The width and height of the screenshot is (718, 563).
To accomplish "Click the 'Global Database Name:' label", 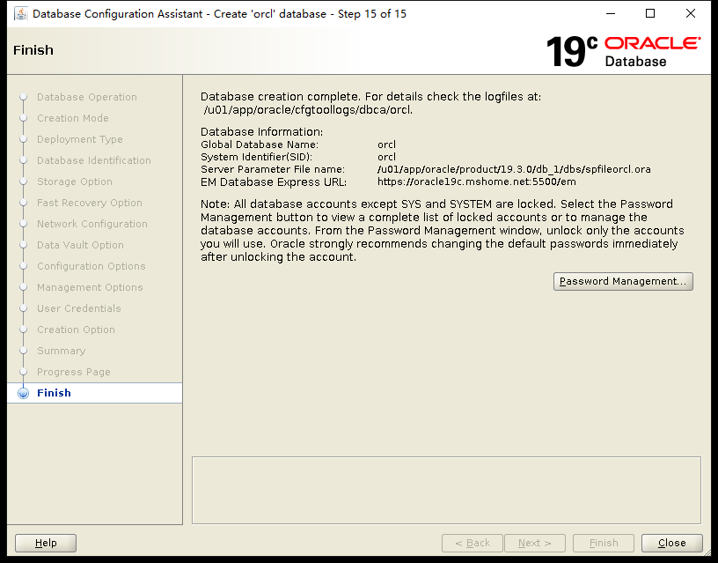I will (x=260, y=144).
